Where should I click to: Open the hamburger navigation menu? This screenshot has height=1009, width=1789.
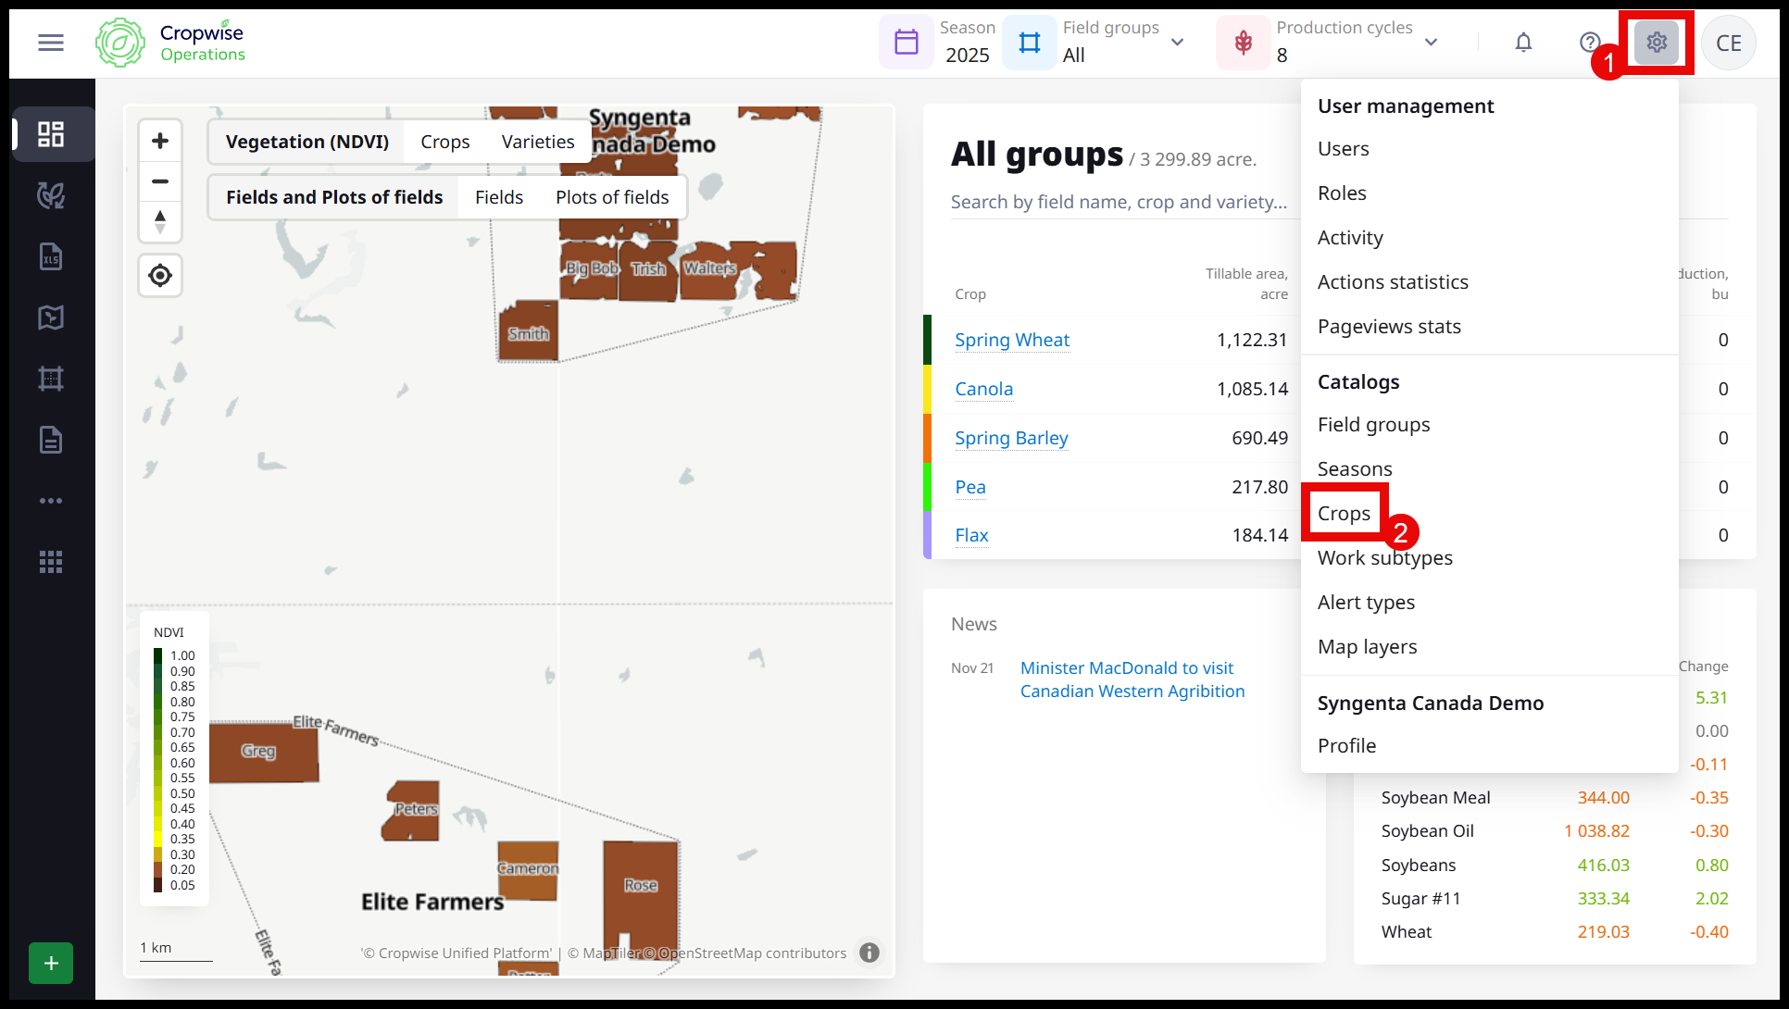tap(51, 43)
